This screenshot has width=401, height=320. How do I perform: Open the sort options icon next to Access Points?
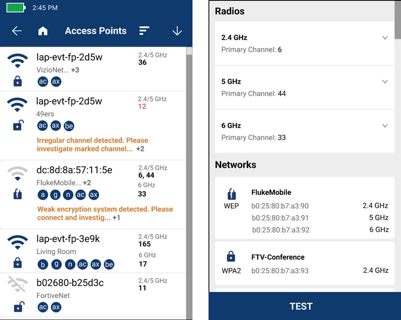coord(144,31)
